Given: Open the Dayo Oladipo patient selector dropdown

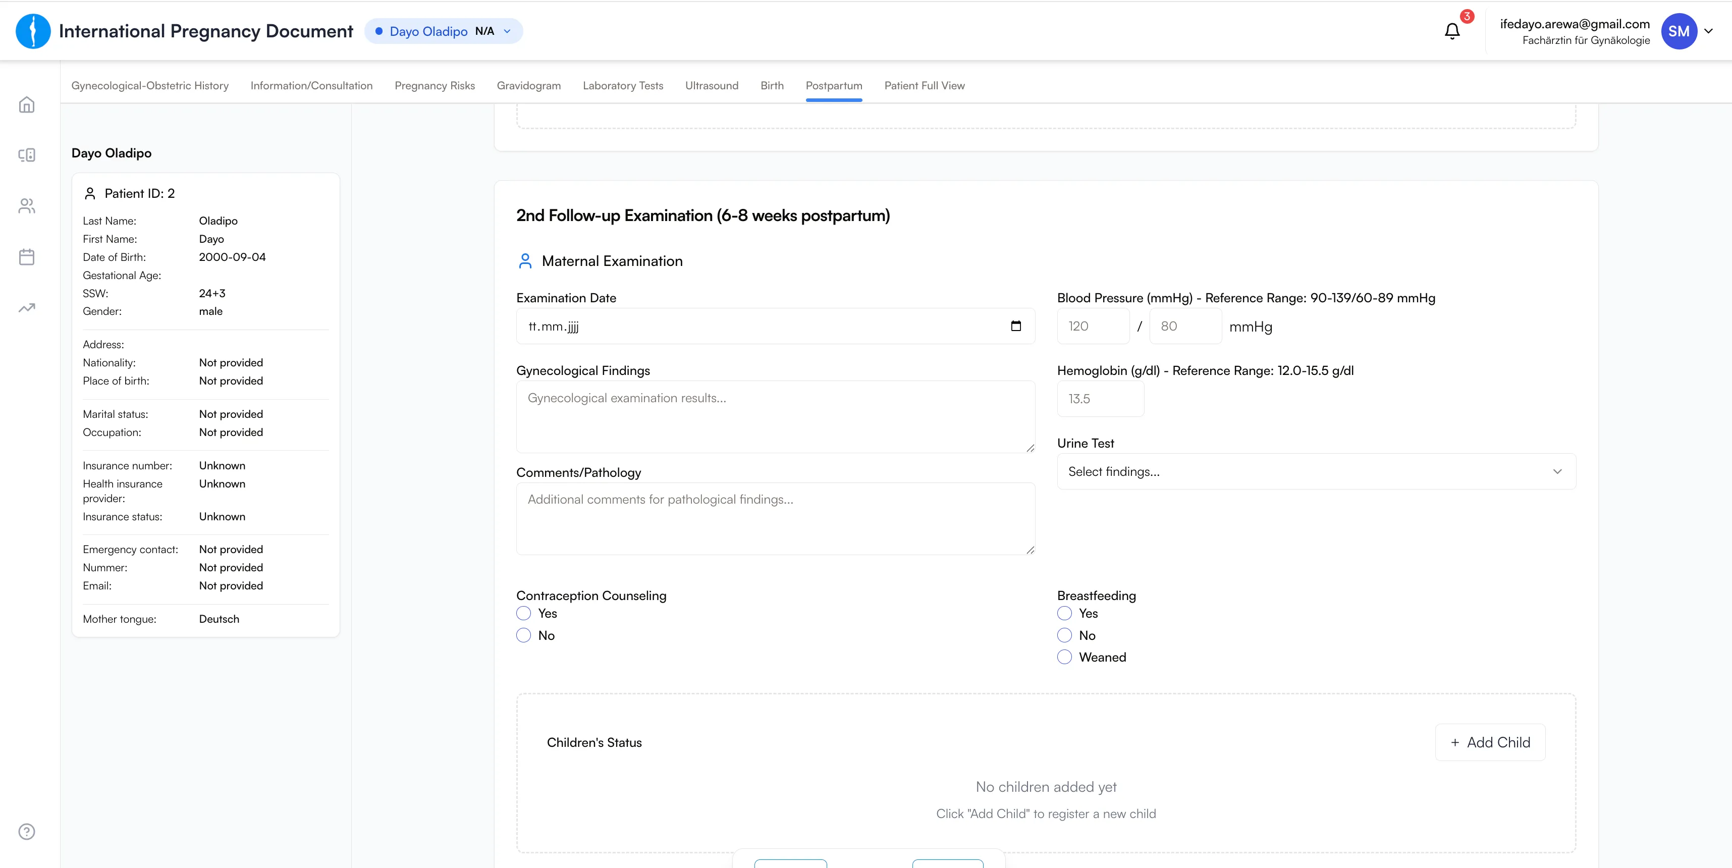Looking at the screenshot, I should pos(443,31).
